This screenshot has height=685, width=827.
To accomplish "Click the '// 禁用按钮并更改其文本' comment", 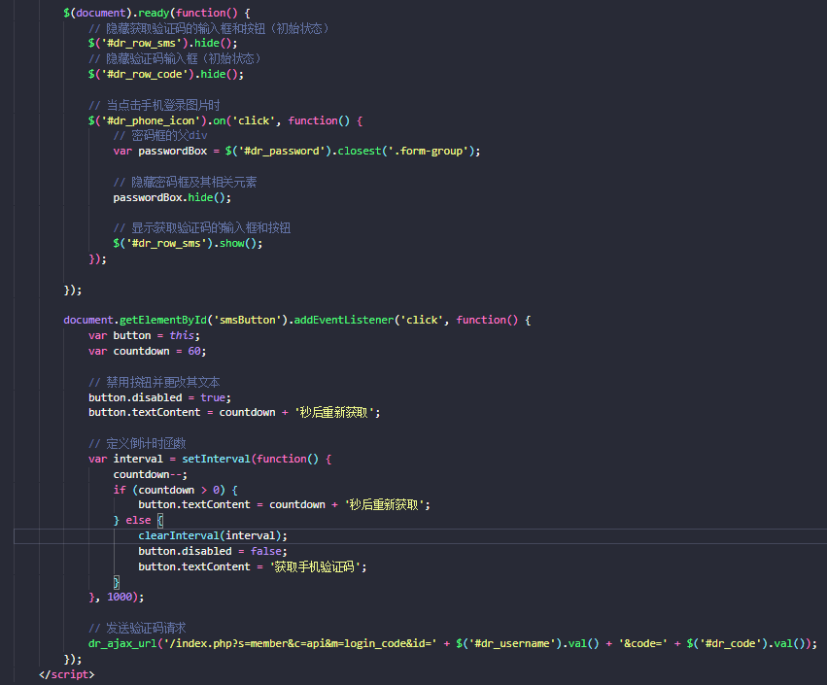I will pos(154,382).
